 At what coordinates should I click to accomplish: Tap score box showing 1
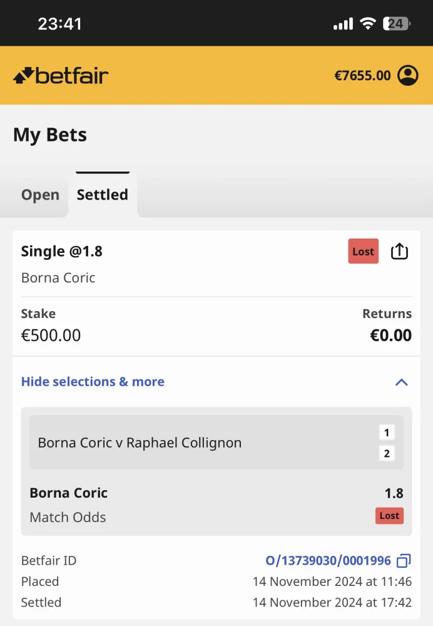387,433
